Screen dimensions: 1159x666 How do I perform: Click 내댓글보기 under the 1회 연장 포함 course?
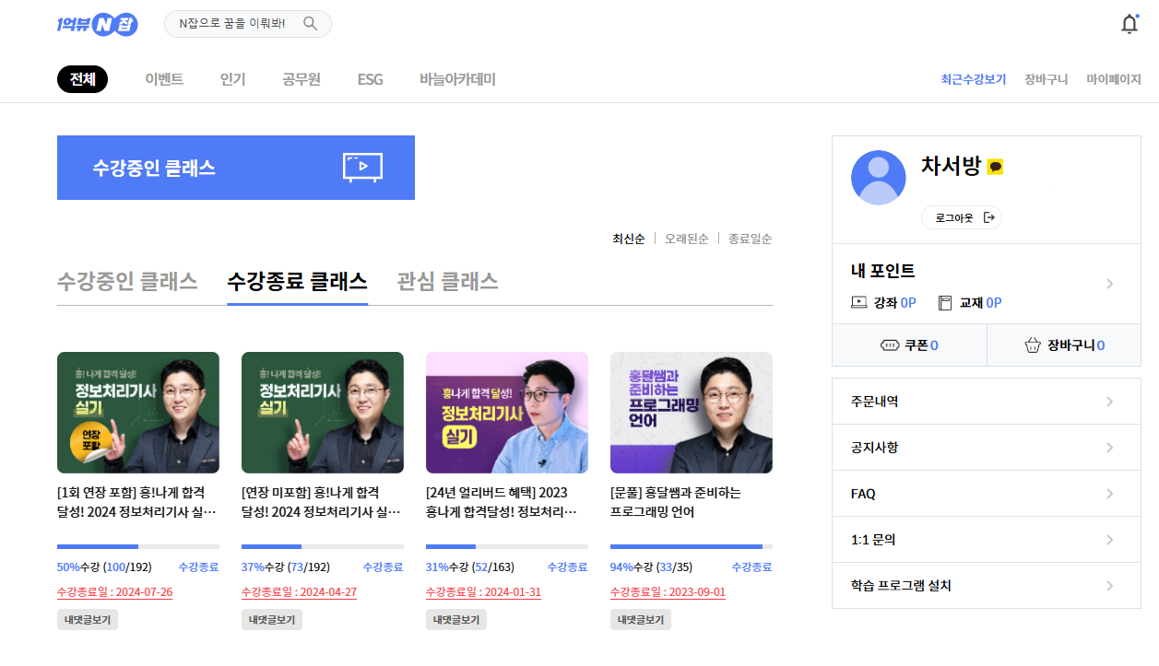[x=88, y=620]
